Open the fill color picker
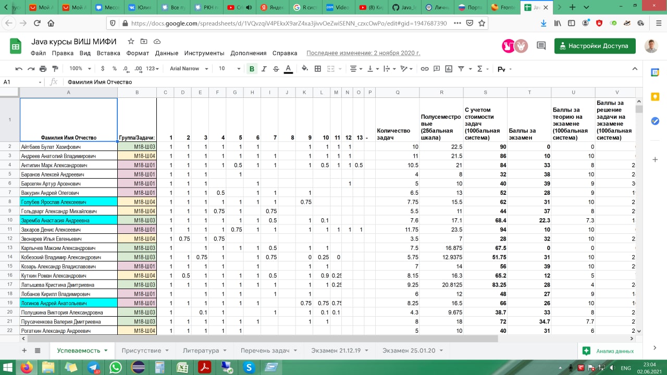The width and height of the screenshot is (667, 375). click(x=305, y=69)
